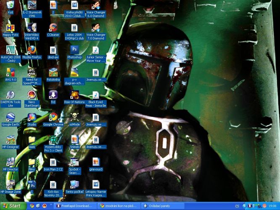Viewport: 280px width, 210px height.
Task: Launch Rise Of Nations game icon
Action: click(x=74, y=97)
